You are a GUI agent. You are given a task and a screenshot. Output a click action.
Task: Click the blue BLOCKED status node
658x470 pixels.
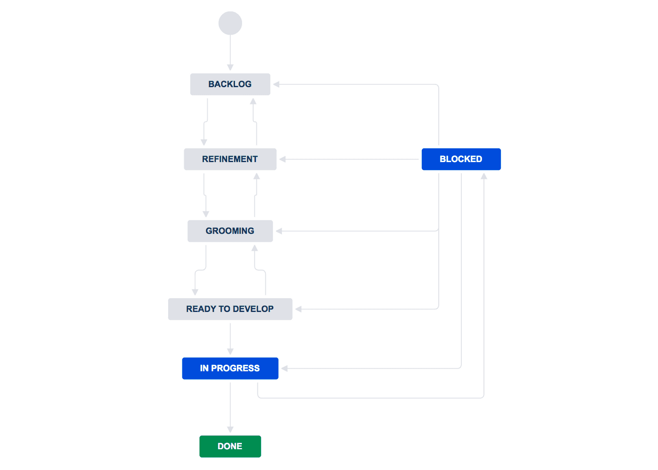point(461,159)
